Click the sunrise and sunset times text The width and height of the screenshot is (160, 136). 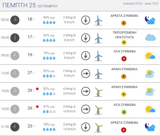[x=141, y=4]
